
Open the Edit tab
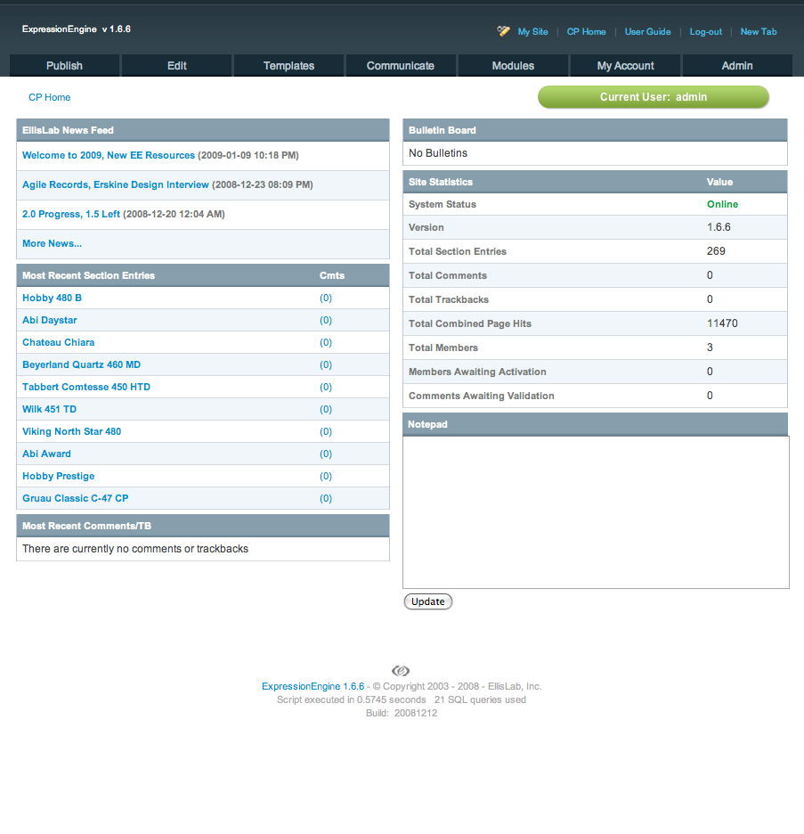click(177, 65)
